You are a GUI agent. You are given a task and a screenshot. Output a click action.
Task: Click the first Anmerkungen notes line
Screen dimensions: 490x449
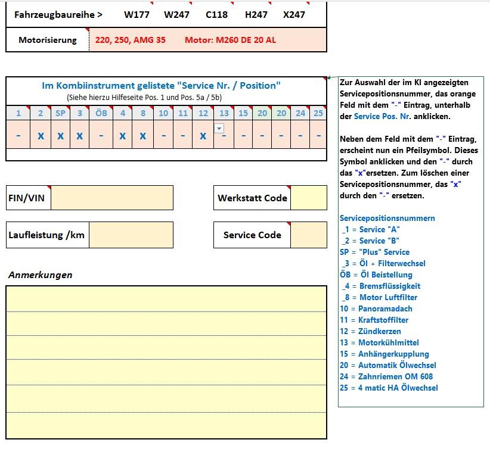[166, 299]
